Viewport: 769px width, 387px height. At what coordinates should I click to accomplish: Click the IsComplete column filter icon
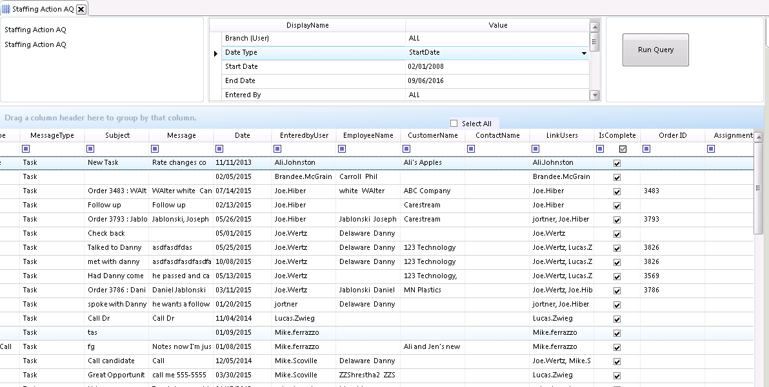(x=600, y=149)
